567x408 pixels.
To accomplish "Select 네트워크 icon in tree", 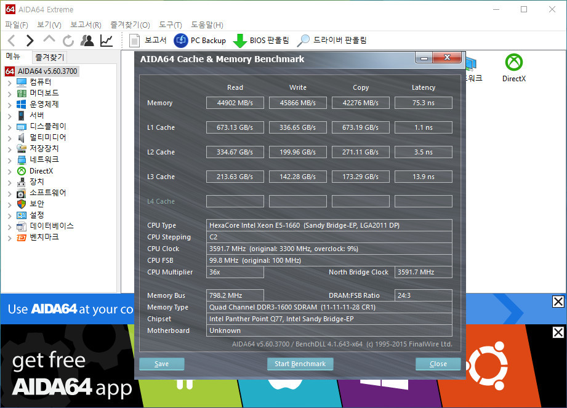I will (22, 160).
